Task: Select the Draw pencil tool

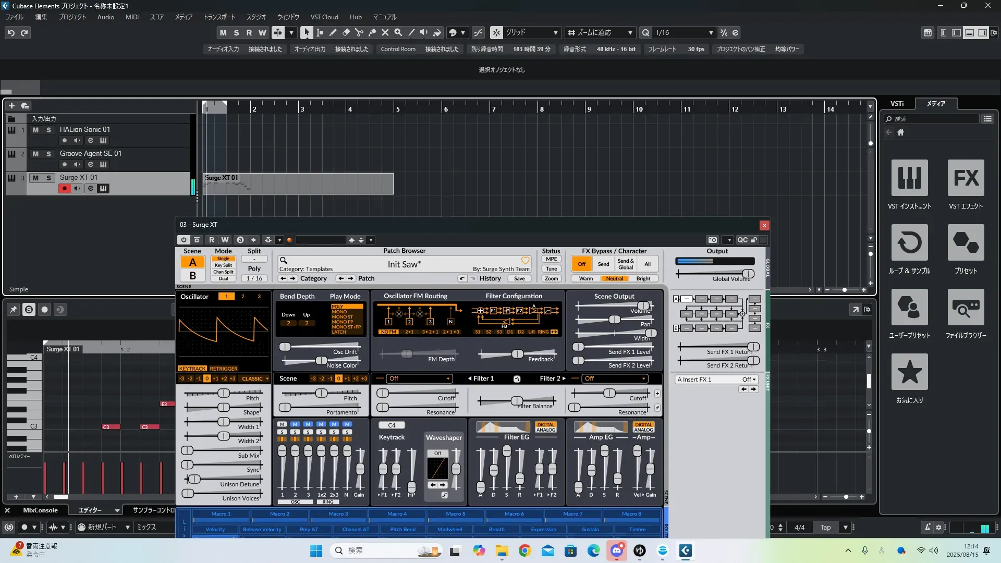Action: (x=333, y=32)
